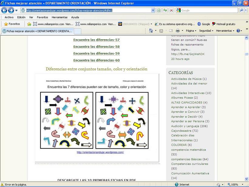Click the scrollbar up arrow

coord(247,38)
